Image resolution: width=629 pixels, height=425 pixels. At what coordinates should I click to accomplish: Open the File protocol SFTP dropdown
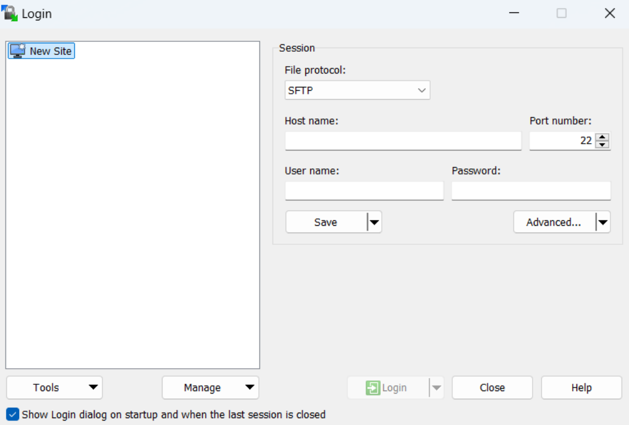click(357, 91)
